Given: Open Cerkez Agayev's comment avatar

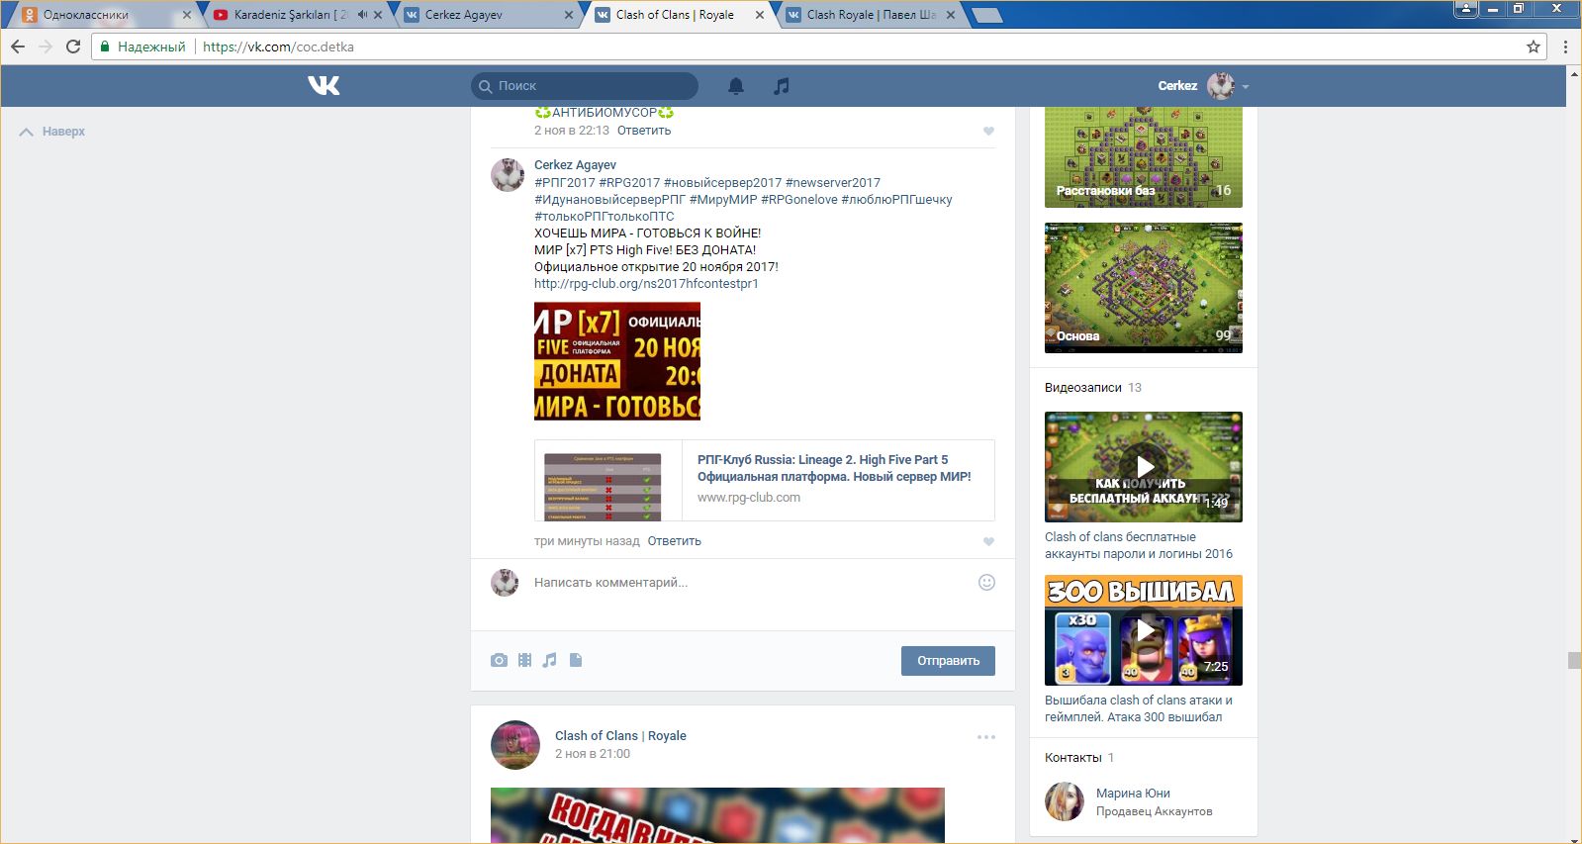Looking at the screenshot, I should point(508,175).
